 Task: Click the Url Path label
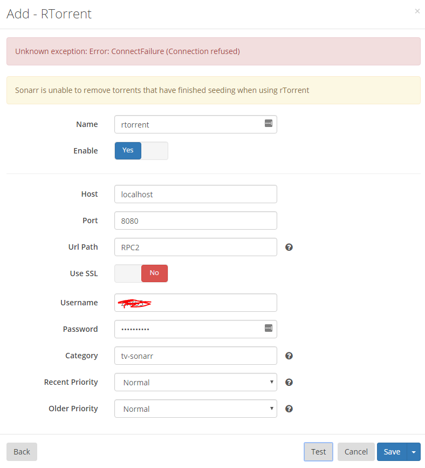83,247
